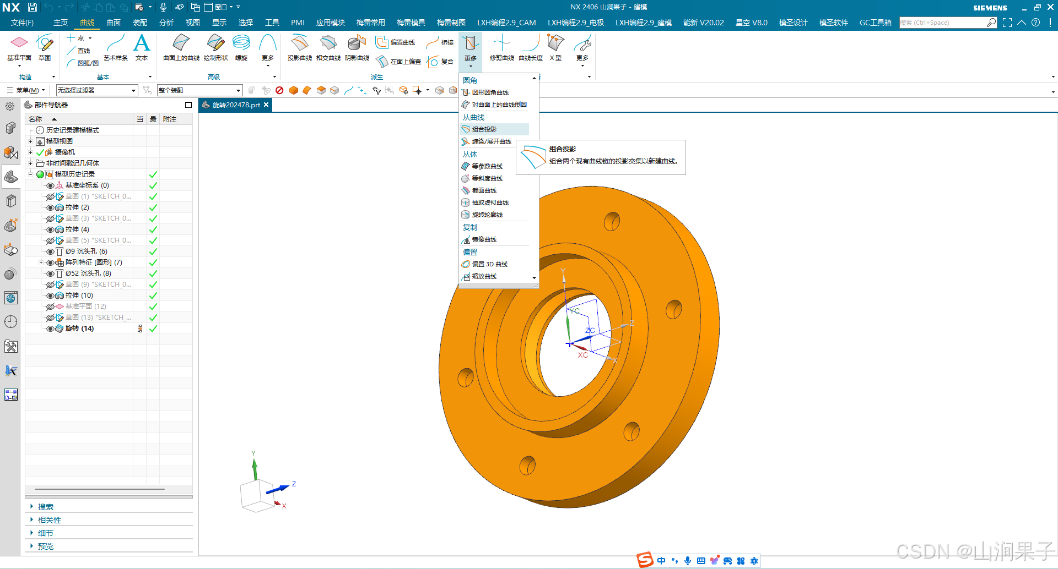Collapse the 模型历史记录 tree node

point(31,174)
